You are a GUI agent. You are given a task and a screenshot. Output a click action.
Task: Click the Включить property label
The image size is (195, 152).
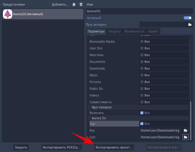97,113
